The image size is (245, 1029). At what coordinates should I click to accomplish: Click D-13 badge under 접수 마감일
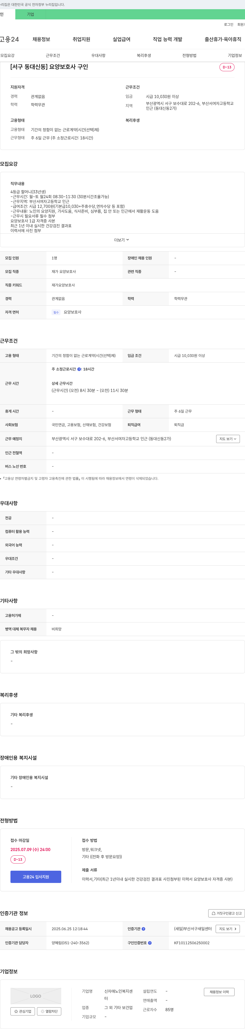point(18,859)
